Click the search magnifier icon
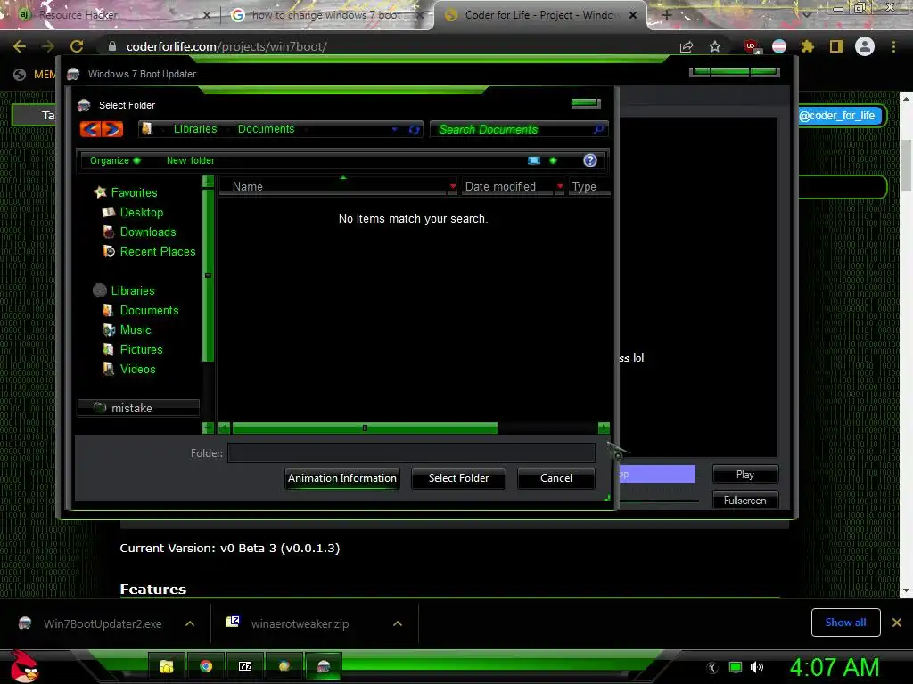 pos(598,129)
